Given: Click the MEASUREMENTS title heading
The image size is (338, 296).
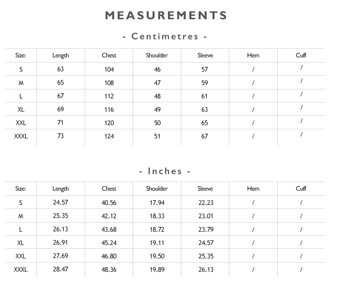Looking at the screenshot, I should coord(166,16).
